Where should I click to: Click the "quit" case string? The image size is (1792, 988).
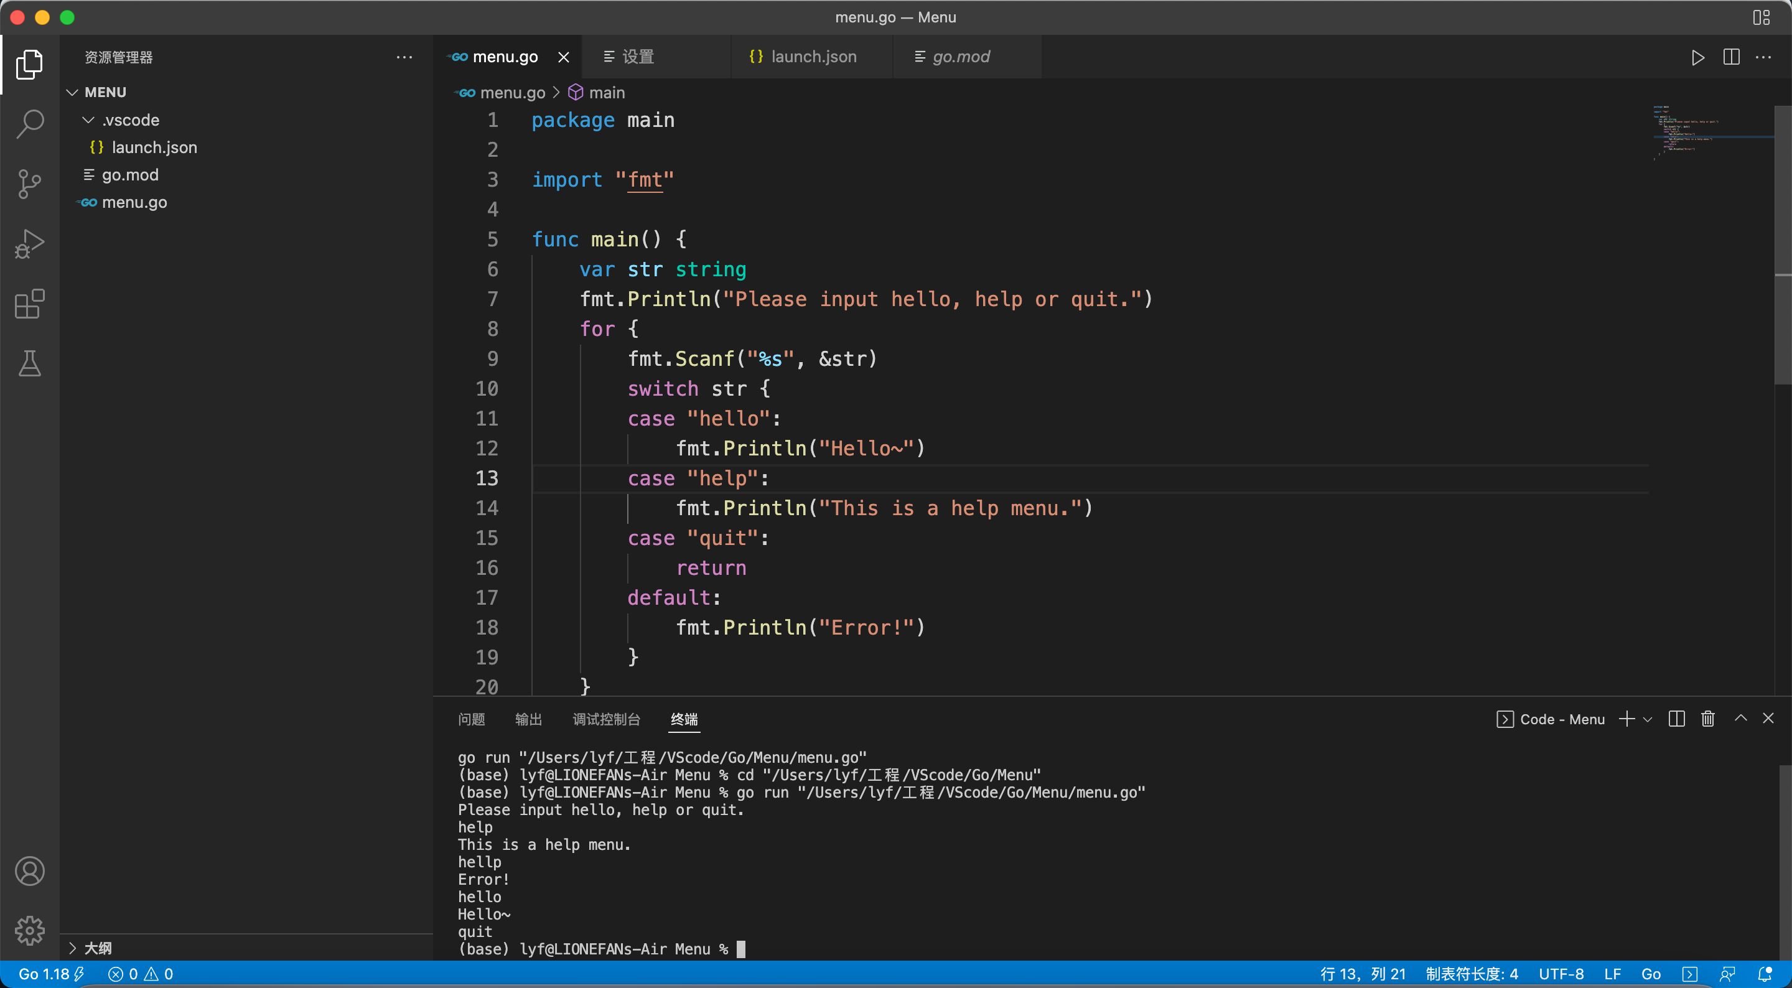tap(723, 538)
